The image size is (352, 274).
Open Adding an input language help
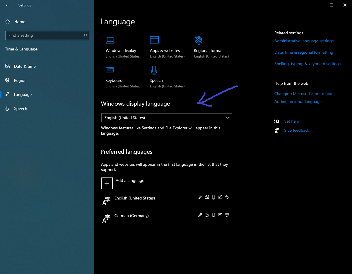pyautogui.click(x=298, y=102)
